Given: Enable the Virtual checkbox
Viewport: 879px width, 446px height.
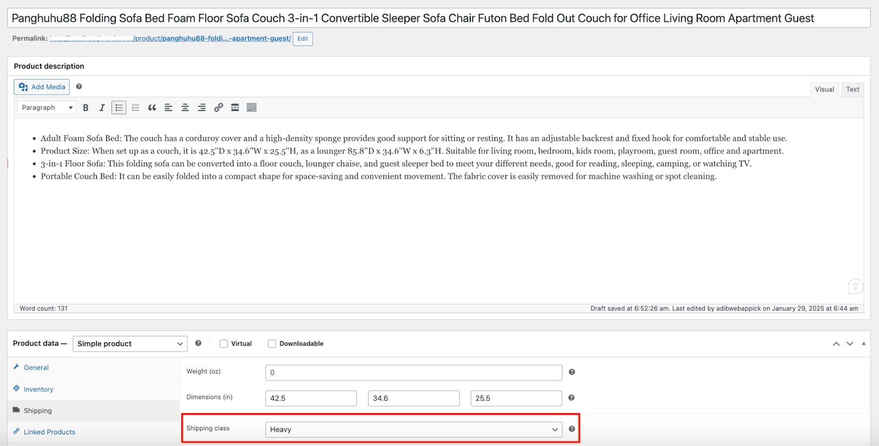Looking at the screenshot, I should point(224,344).
